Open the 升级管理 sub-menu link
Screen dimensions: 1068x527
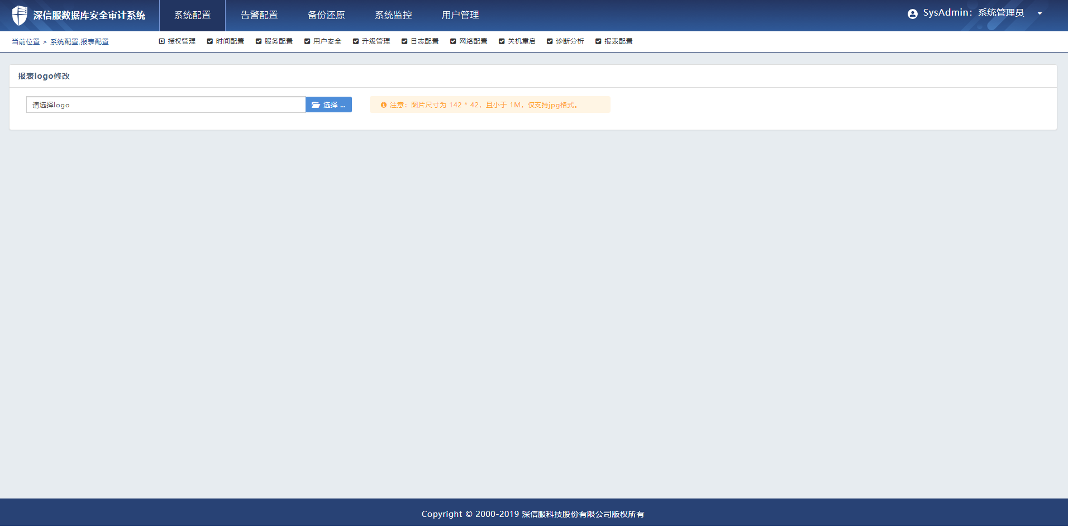click(x=376, y=41)
